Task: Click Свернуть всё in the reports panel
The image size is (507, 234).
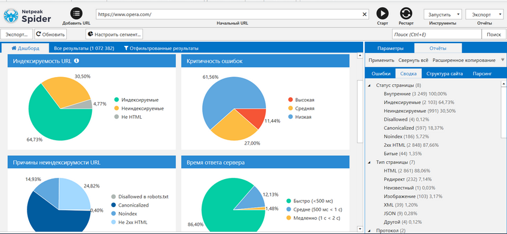Action: [x=413, y=60]
